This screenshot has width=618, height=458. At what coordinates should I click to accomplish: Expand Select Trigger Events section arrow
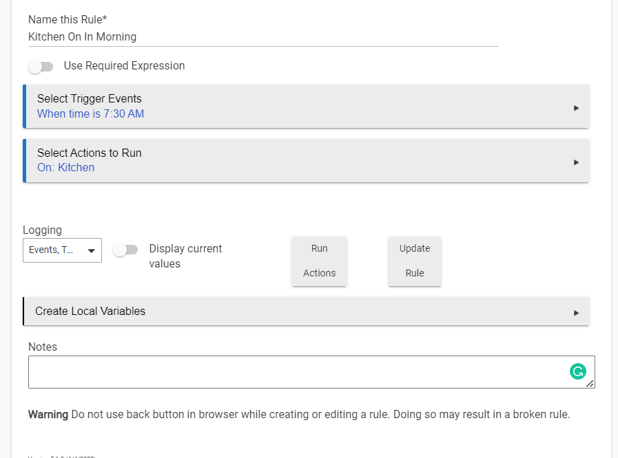[576, 108]
